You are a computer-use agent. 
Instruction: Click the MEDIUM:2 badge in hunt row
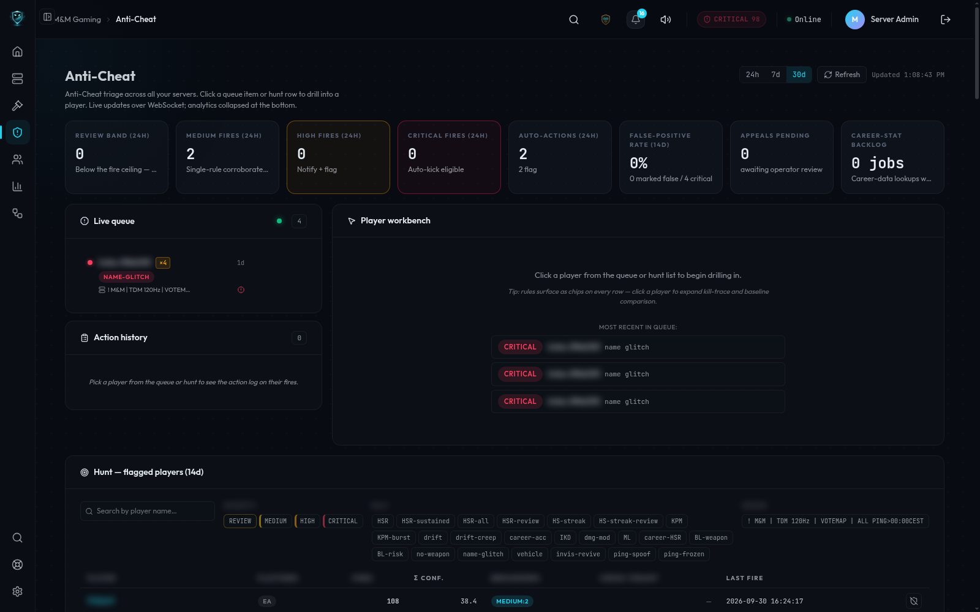click(x=512, y=602)
